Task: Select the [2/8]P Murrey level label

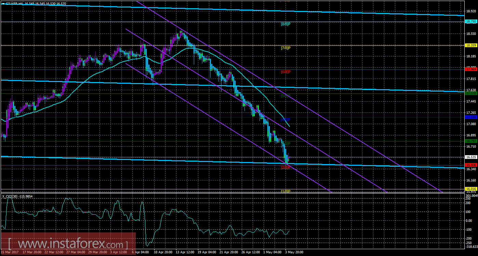Action: coord(286,167)
